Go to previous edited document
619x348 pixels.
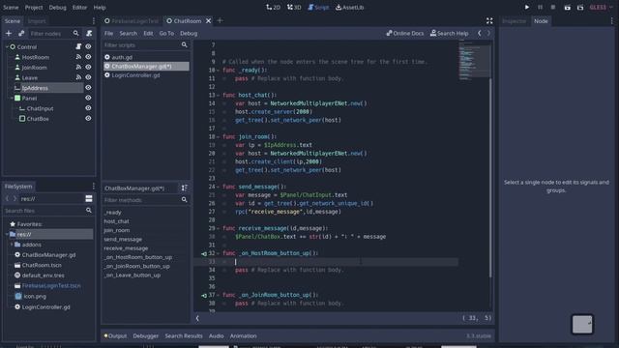coord(480,34)
